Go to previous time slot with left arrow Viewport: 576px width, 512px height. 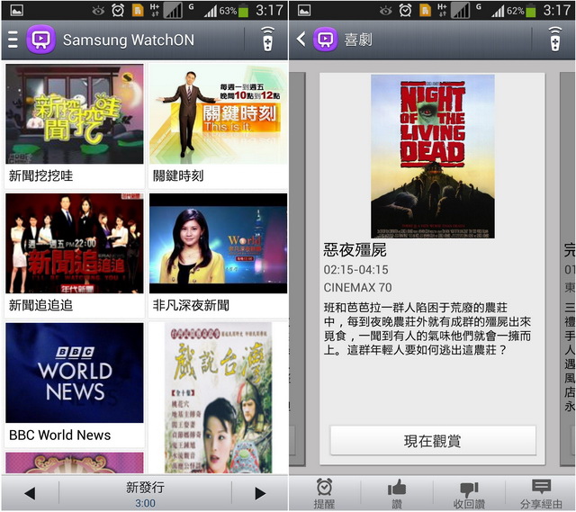click(x=30, y=493)
